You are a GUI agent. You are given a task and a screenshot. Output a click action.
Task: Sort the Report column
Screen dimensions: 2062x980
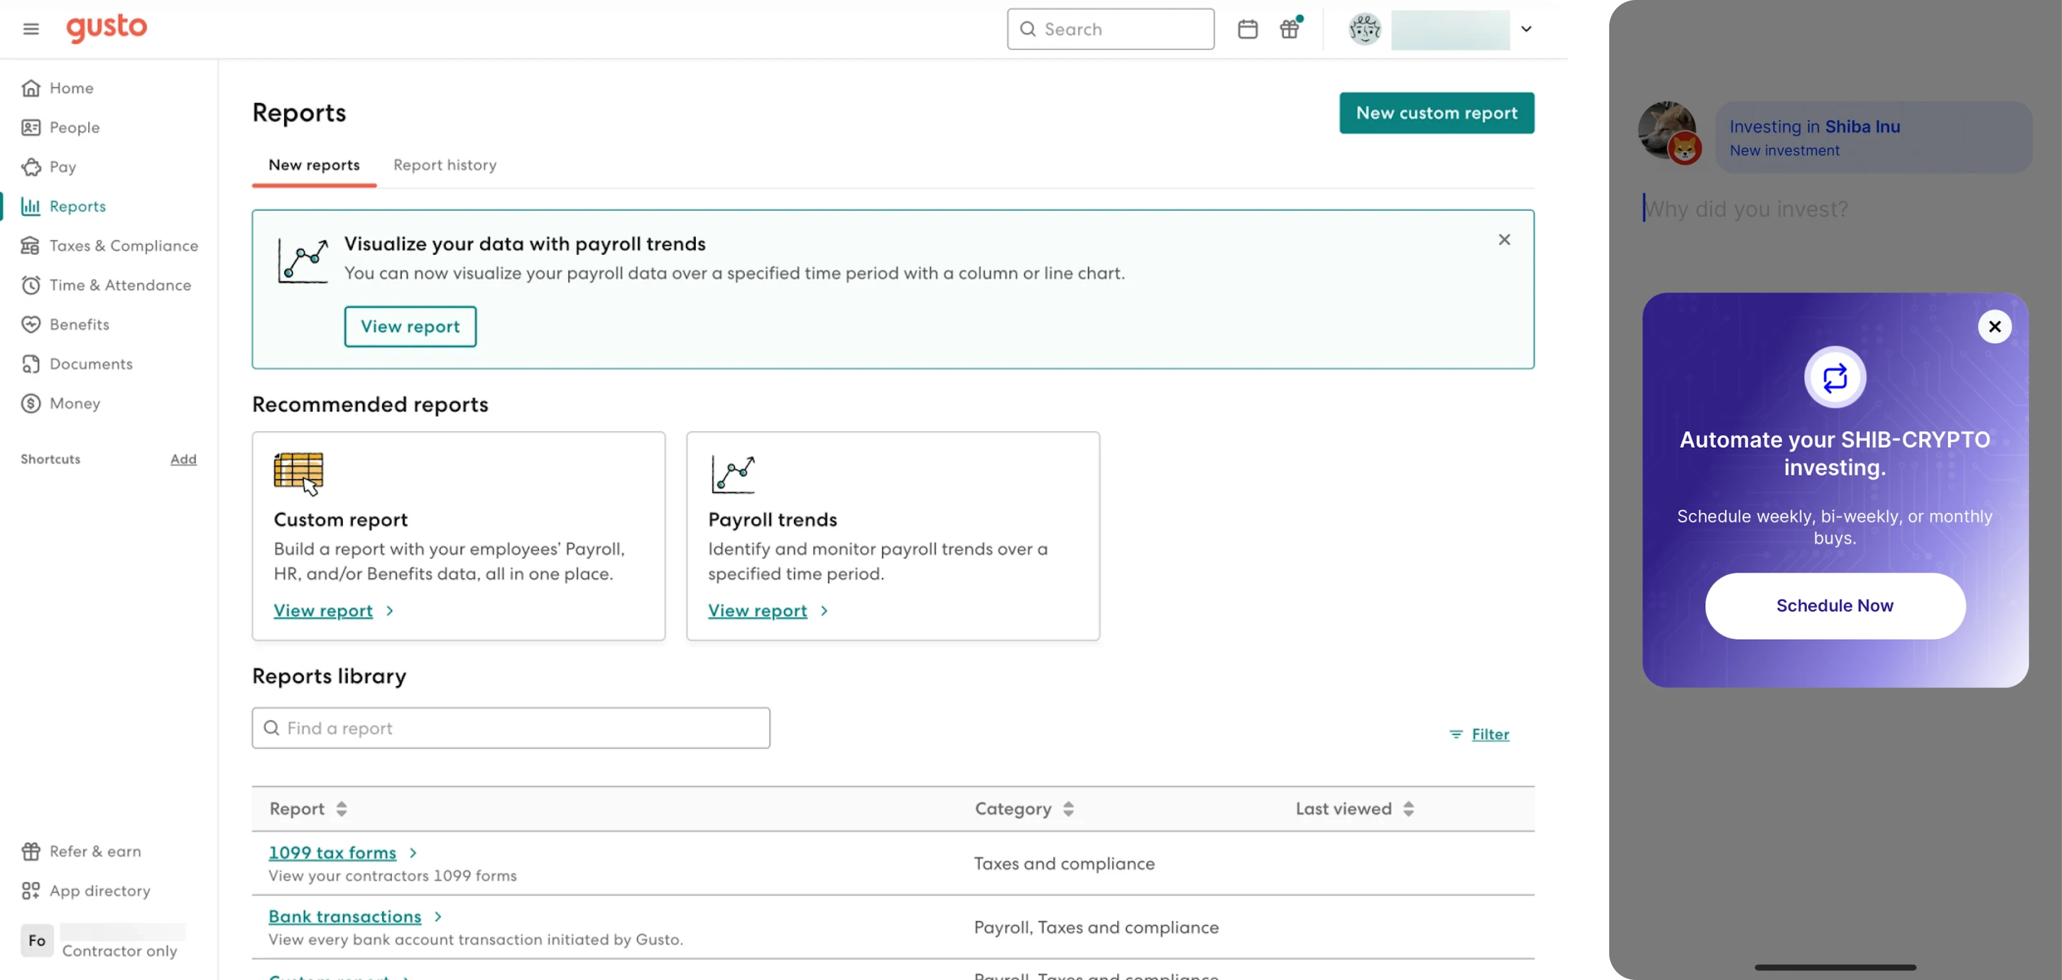click(x=341, y=809)
